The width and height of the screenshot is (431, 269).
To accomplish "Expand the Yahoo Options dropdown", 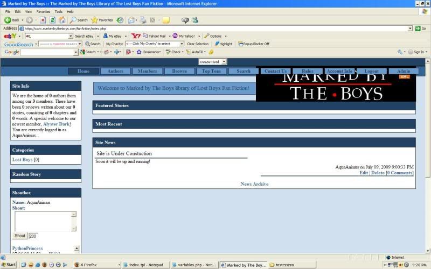I will pyautogui.click(x=226, y=36).
